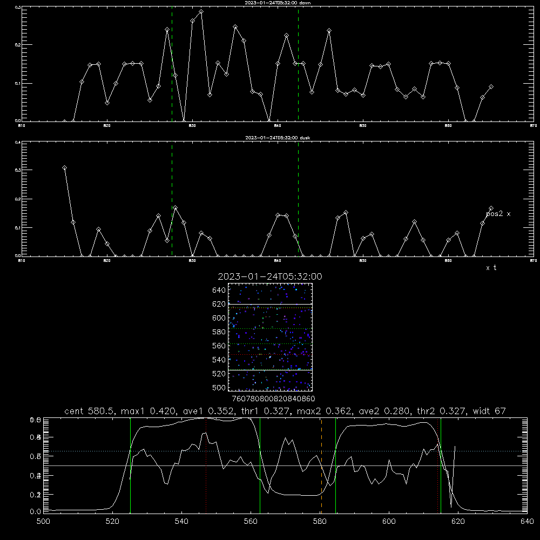Click the x-axis label 600 on bottom plot
This screenshot has height=540, width=540.
389,522
